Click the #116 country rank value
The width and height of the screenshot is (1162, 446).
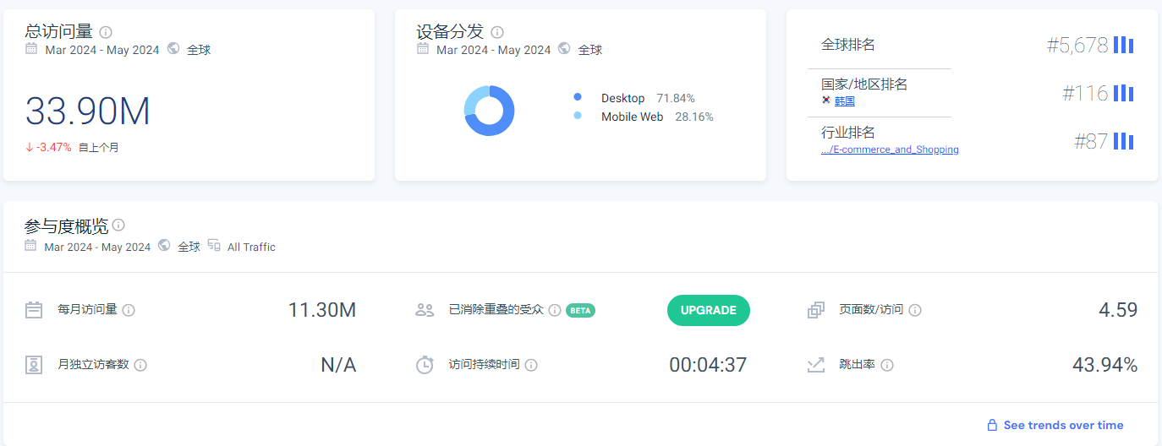pos(1085,93)
